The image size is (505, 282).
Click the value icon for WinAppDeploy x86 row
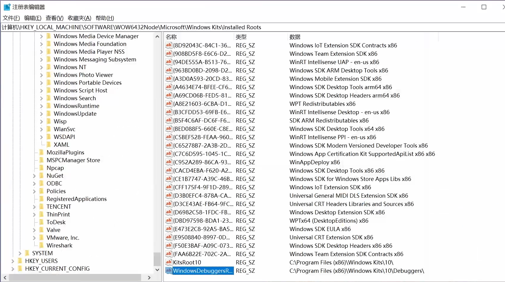click(x=169, y=162)
